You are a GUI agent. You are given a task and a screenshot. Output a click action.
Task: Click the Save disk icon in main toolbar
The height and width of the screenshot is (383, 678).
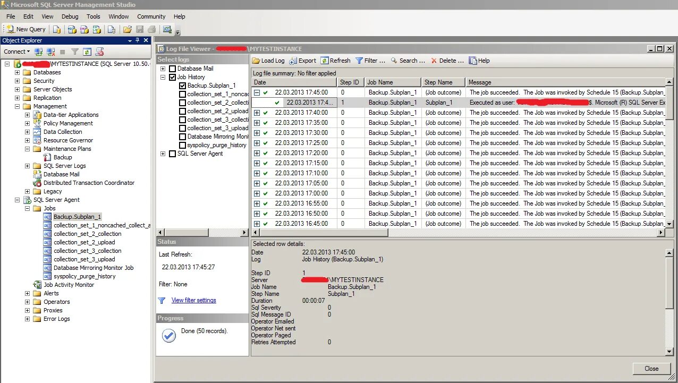(x=140, y=29)
